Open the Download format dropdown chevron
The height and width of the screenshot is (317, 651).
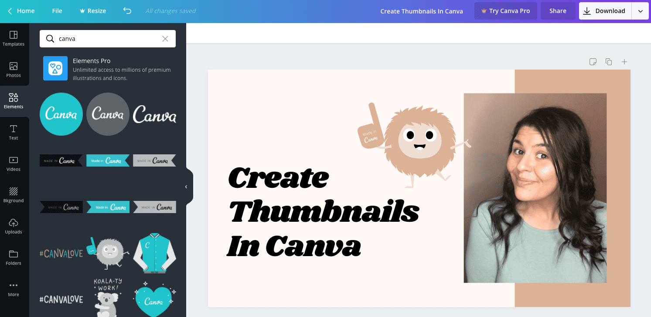point(640,11)
